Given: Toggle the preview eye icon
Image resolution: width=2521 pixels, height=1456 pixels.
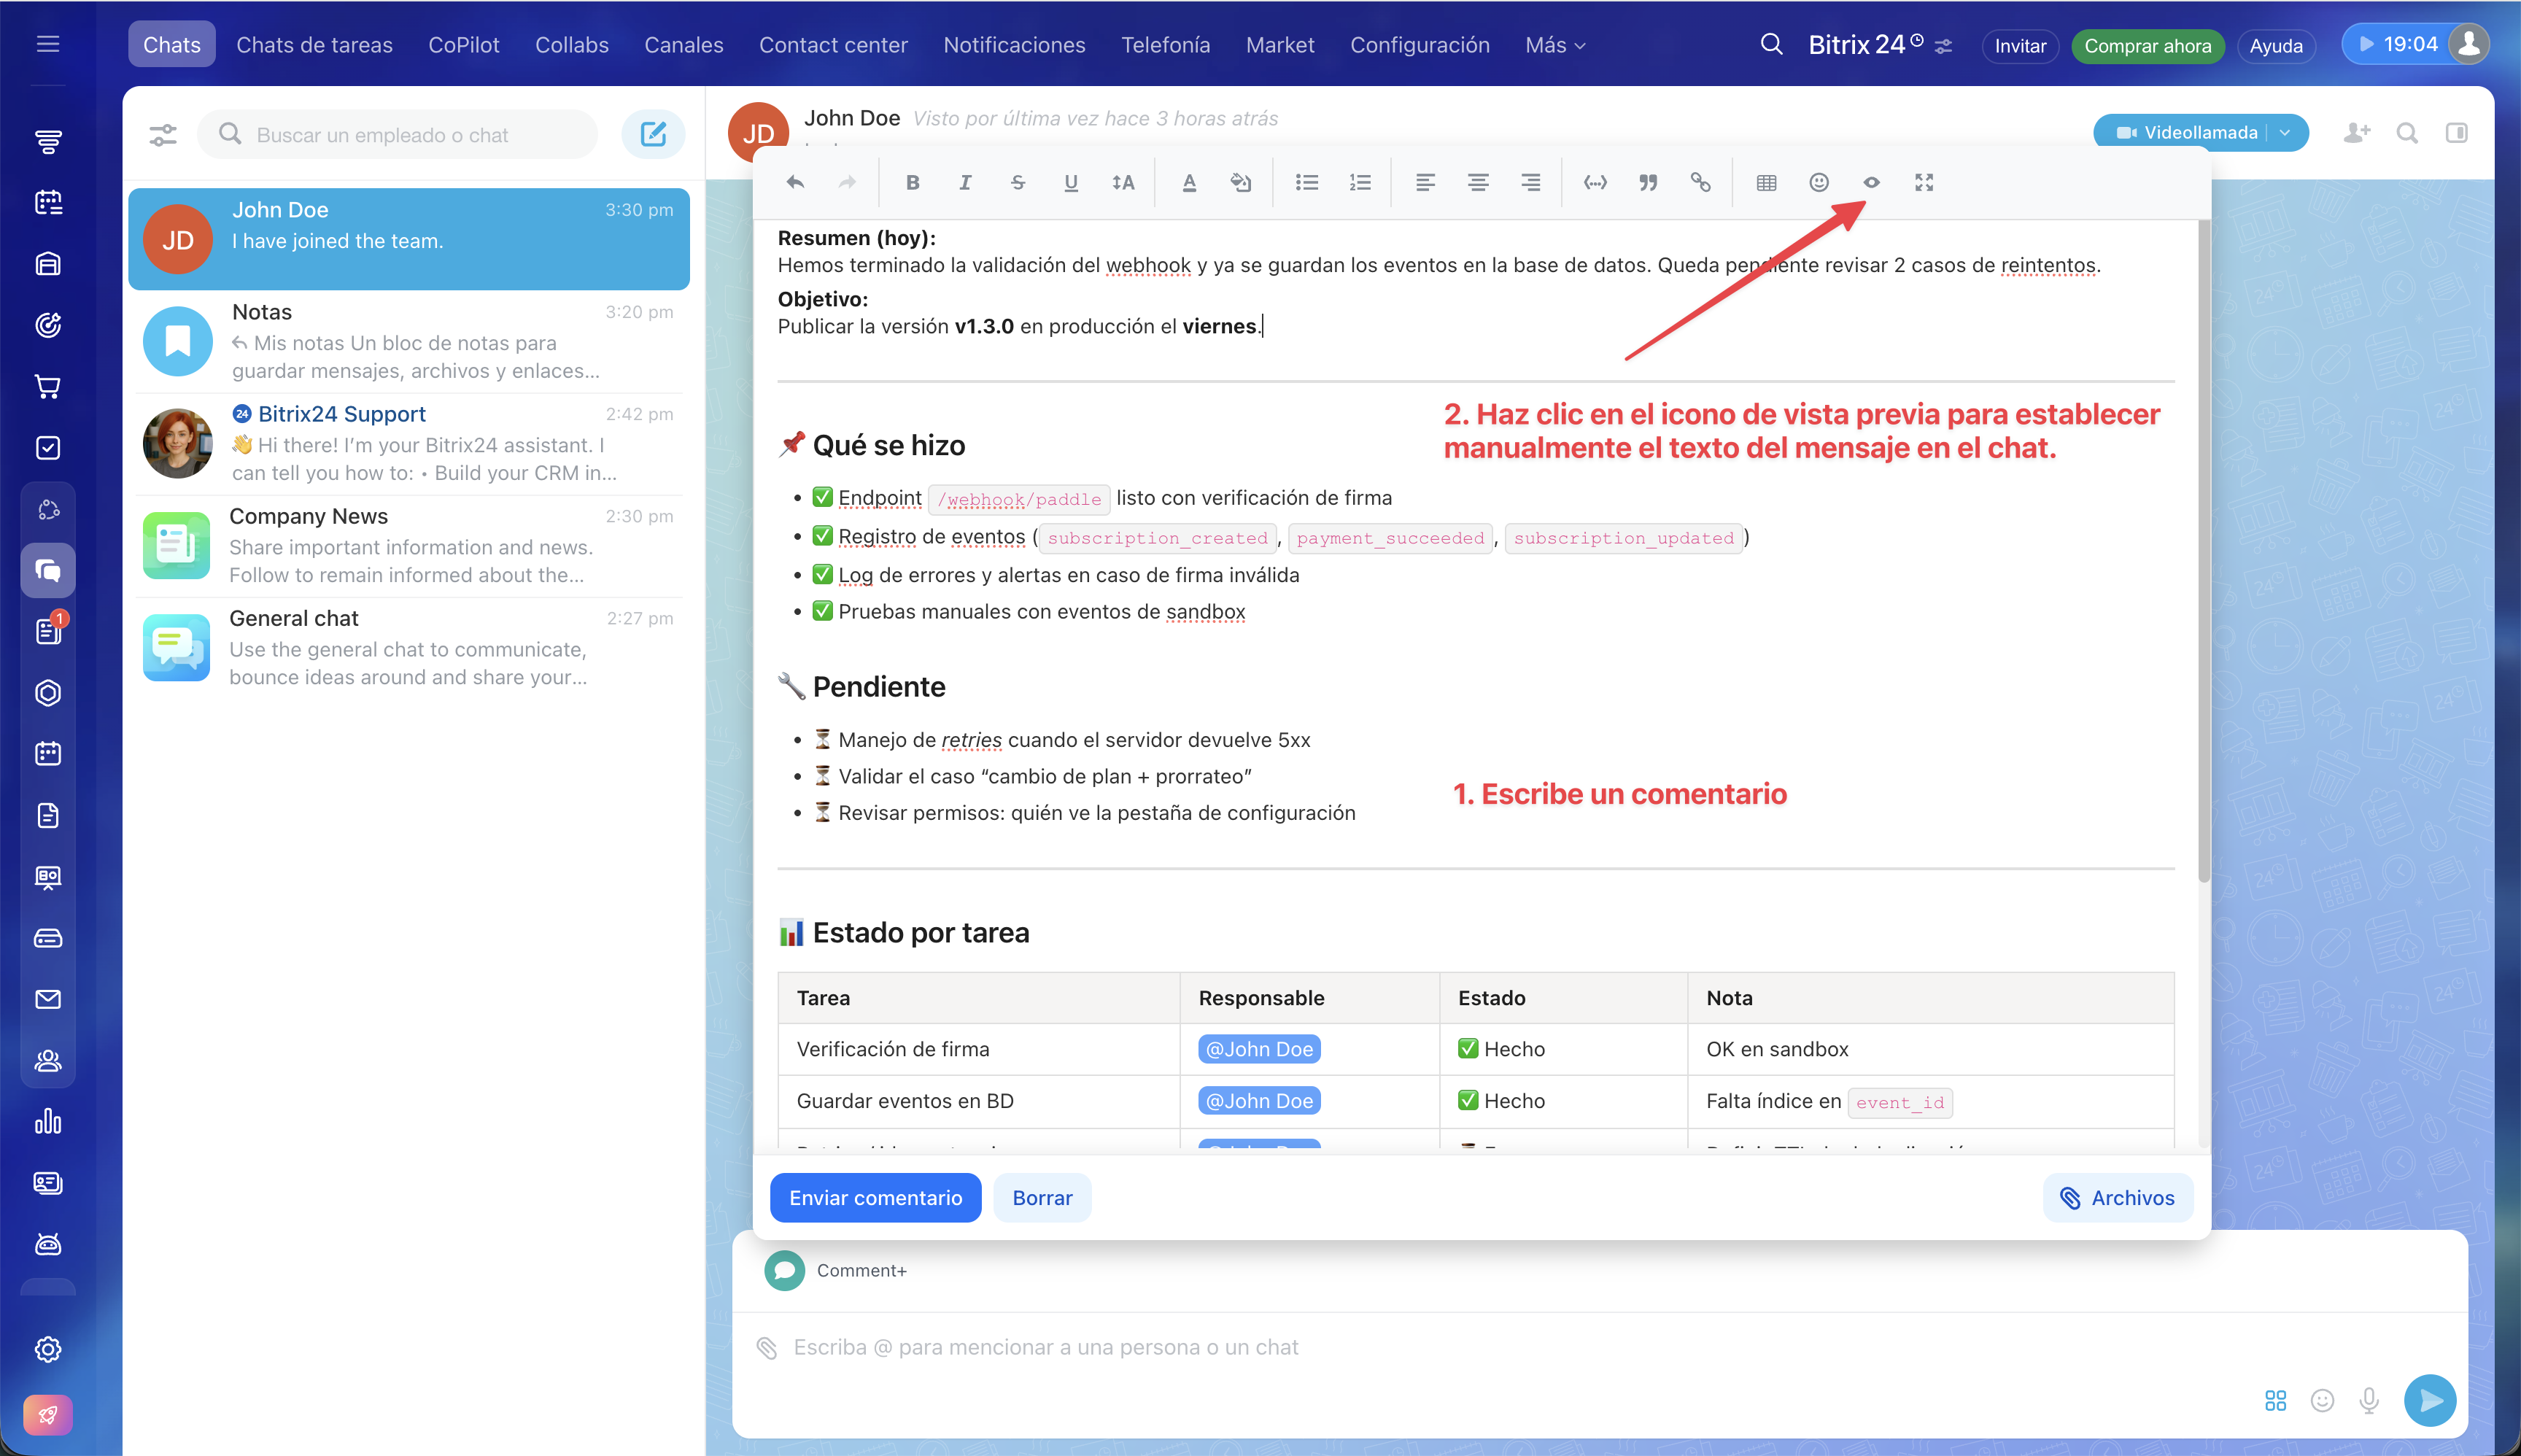Looking at the screenshot, I should pyautogui.click(x=1871, y=183).
